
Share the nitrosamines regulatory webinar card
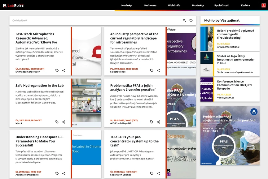[x=158, y=70]
